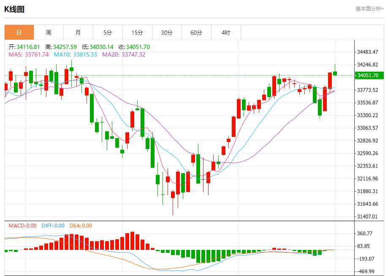Click the lowest-wick red candlestick near 31407
The width and height of the screenshot is (388, 276).
pos(173,195)
